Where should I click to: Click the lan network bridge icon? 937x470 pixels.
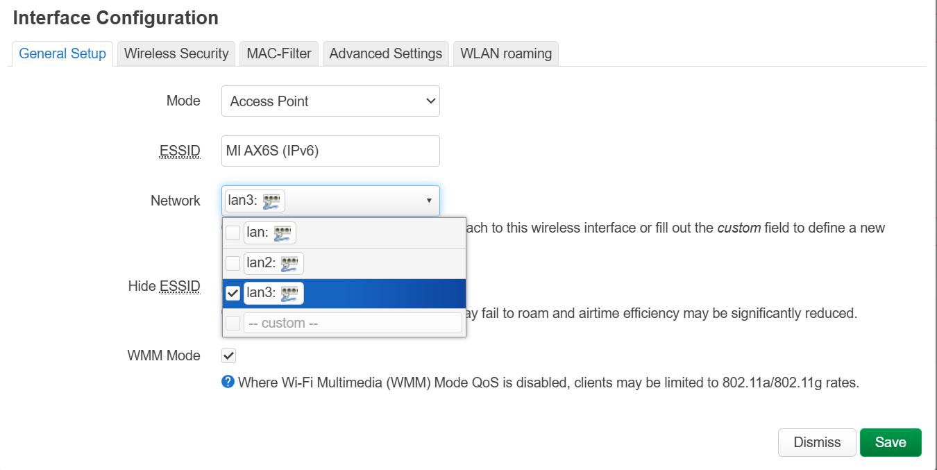[x=282, y=233]
